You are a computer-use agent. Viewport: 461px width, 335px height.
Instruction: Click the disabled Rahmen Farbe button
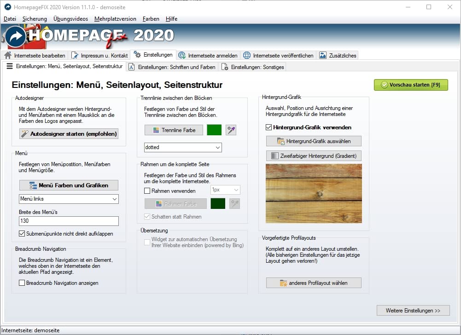175,204
